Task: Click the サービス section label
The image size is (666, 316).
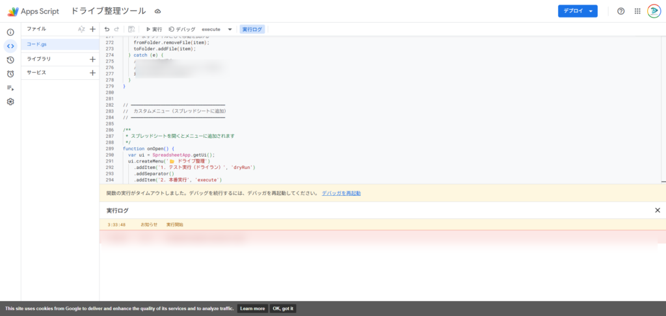Action: 36,73
